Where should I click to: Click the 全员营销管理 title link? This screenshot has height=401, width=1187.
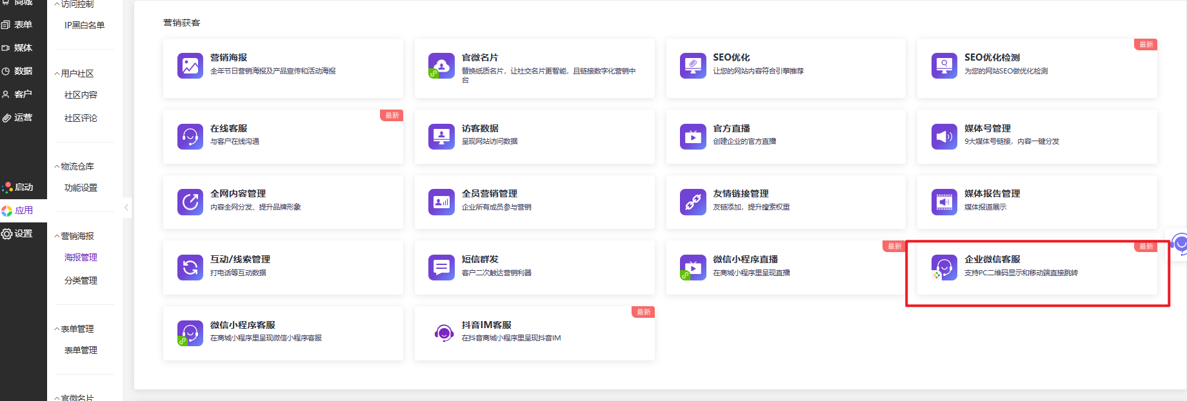point(489,193)
